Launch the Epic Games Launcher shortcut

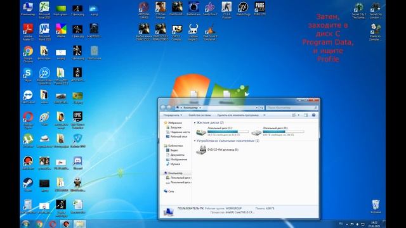pyautogui.click(x=77, y=120)
